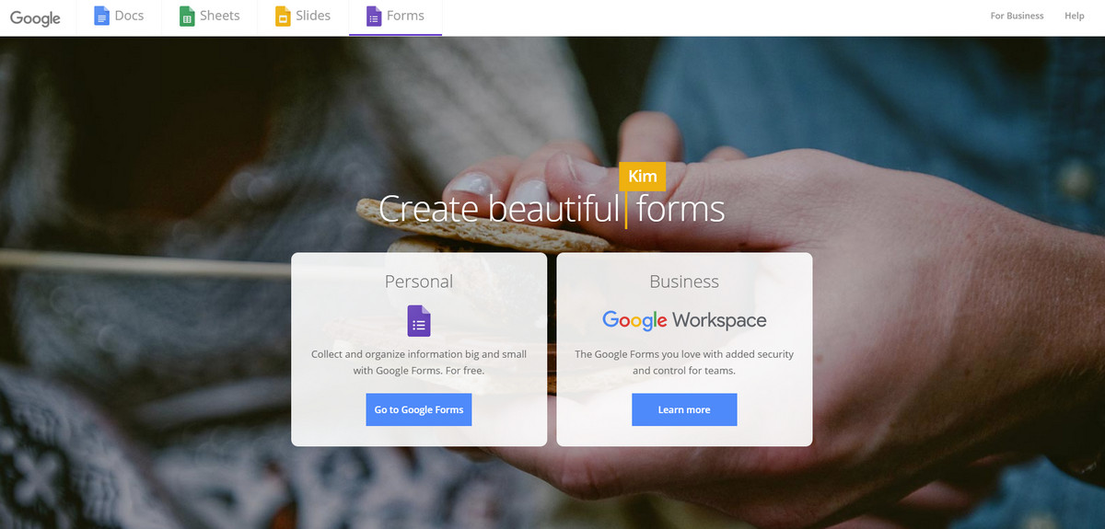Click the Create beautiful forms headline
The width and height of the screenshot is (1105, 529).
click(552, 209)
